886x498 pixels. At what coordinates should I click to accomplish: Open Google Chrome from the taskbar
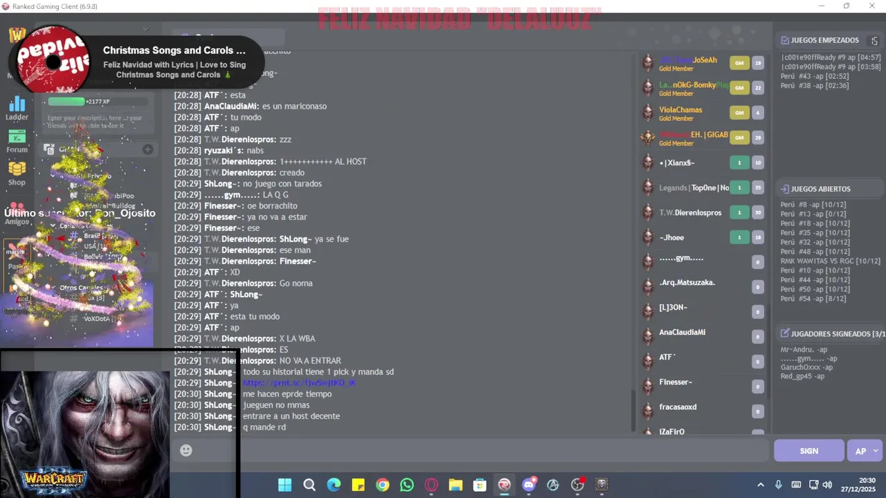[383, 485]
